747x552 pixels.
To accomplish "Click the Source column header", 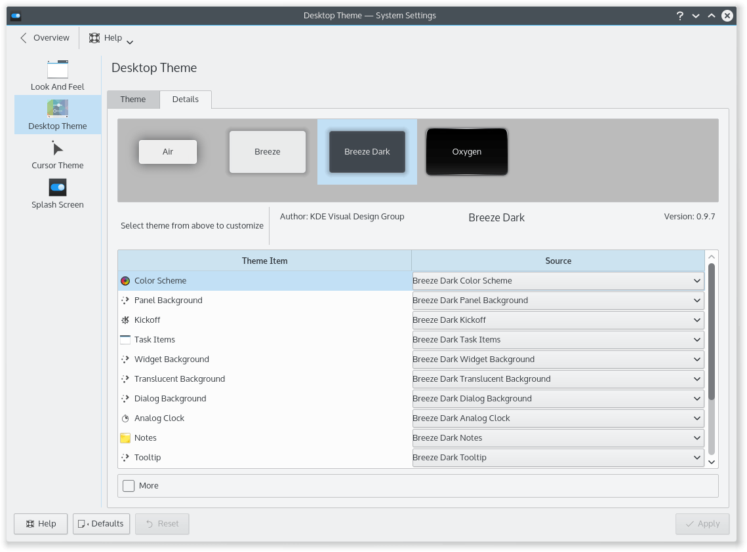I will (558, 261).
